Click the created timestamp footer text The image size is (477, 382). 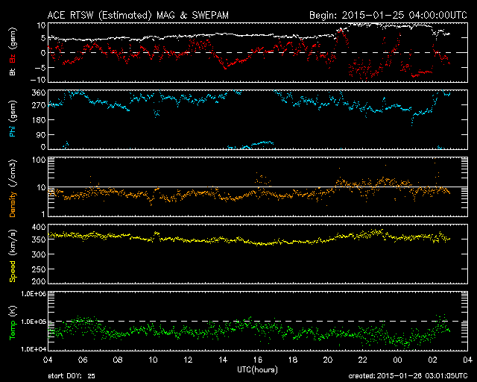click(x=408, y=376)
